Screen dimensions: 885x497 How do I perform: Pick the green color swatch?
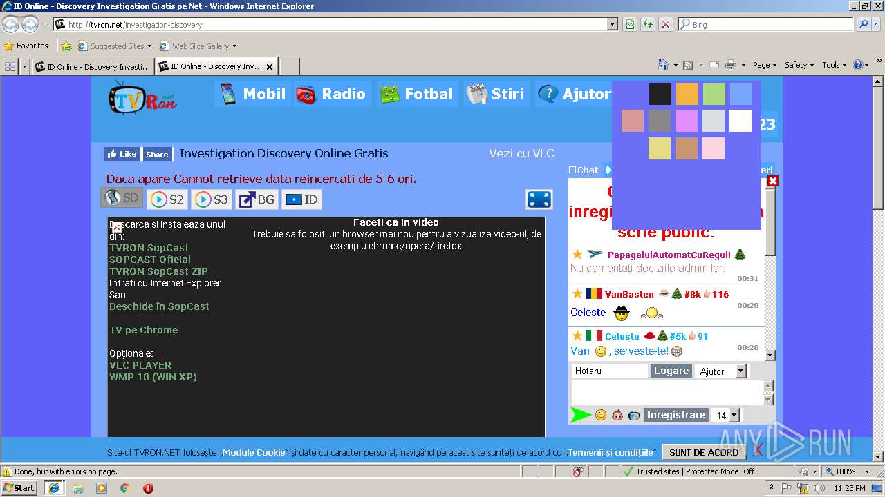click(x=714, y=94)
